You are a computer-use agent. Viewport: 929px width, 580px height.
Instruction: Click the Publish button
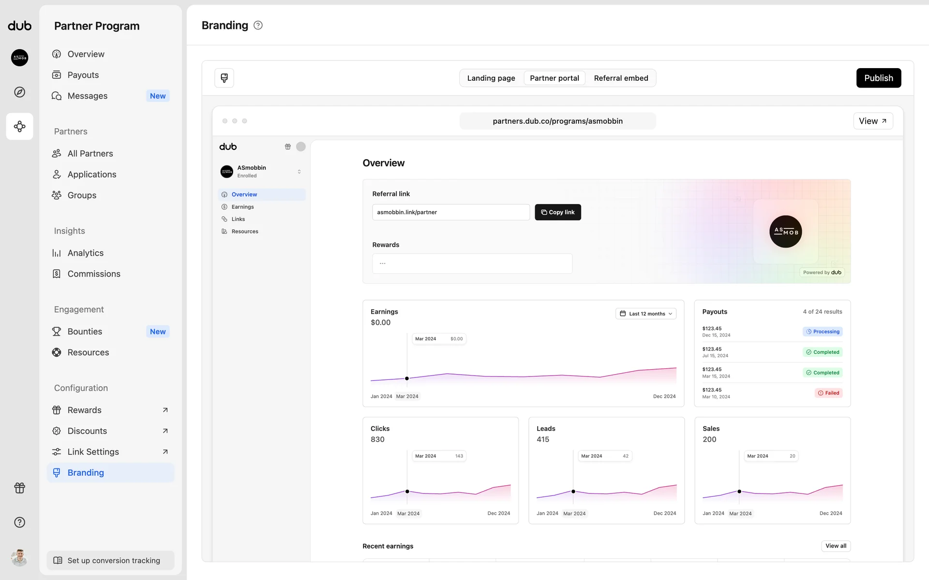(x=878, y=78)
